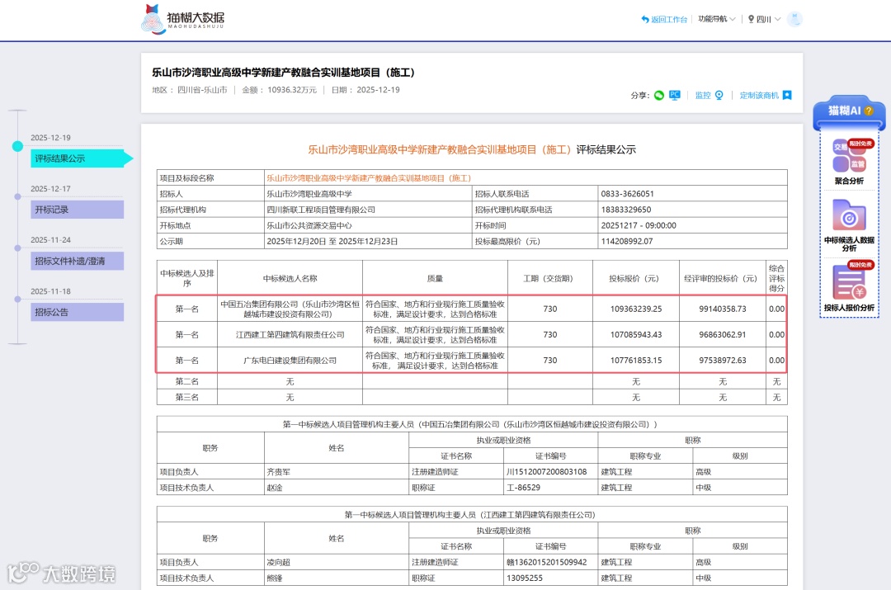Screen dimensions: 891x590
Task: Select the phone number 0833-3626051
Action: 627,194
